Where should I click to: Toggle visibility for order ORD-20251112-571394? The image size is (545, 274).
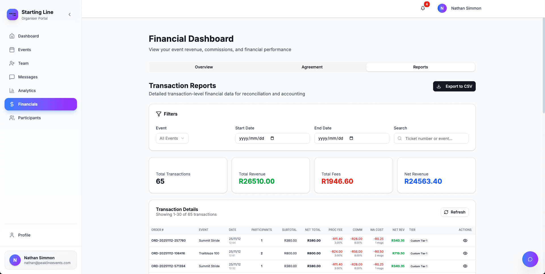click(x=465, y=266)
